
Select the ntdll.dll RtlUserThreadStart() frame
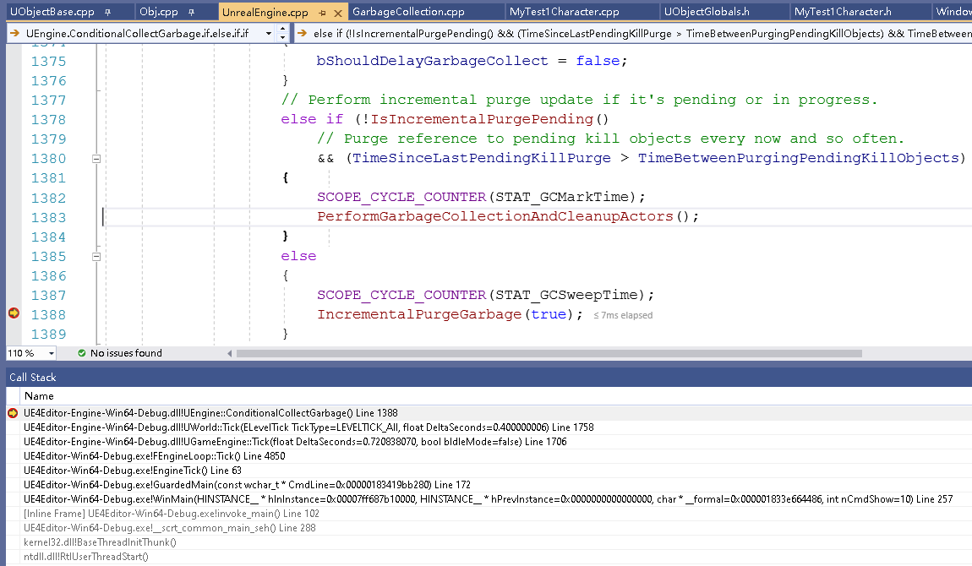coord(86,556)
